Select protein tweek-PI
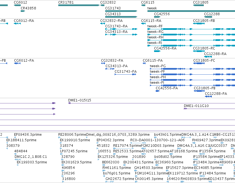The image size is (235, 183). coord(157,83)
